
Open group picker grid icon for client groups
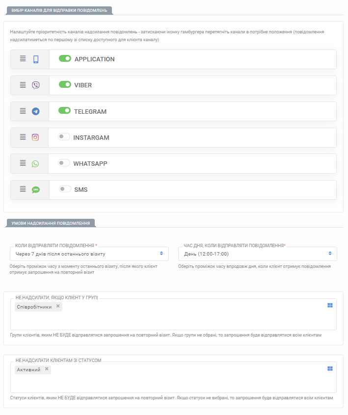(330, 306)
